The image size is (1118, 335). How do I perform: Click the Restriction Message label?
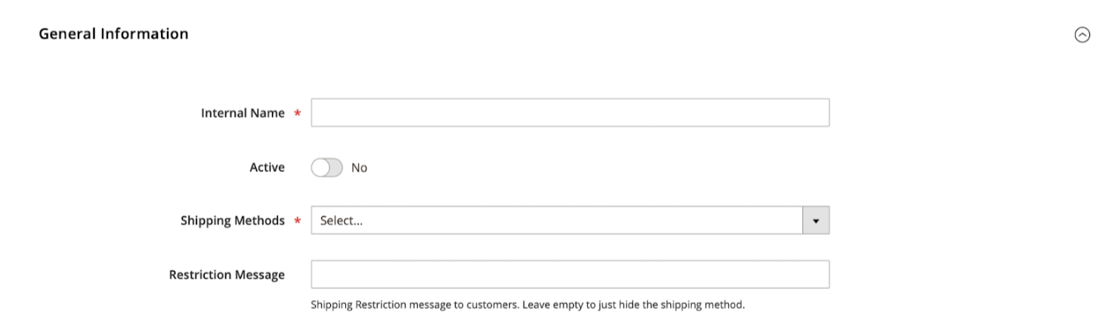click(x=227, y=275)
